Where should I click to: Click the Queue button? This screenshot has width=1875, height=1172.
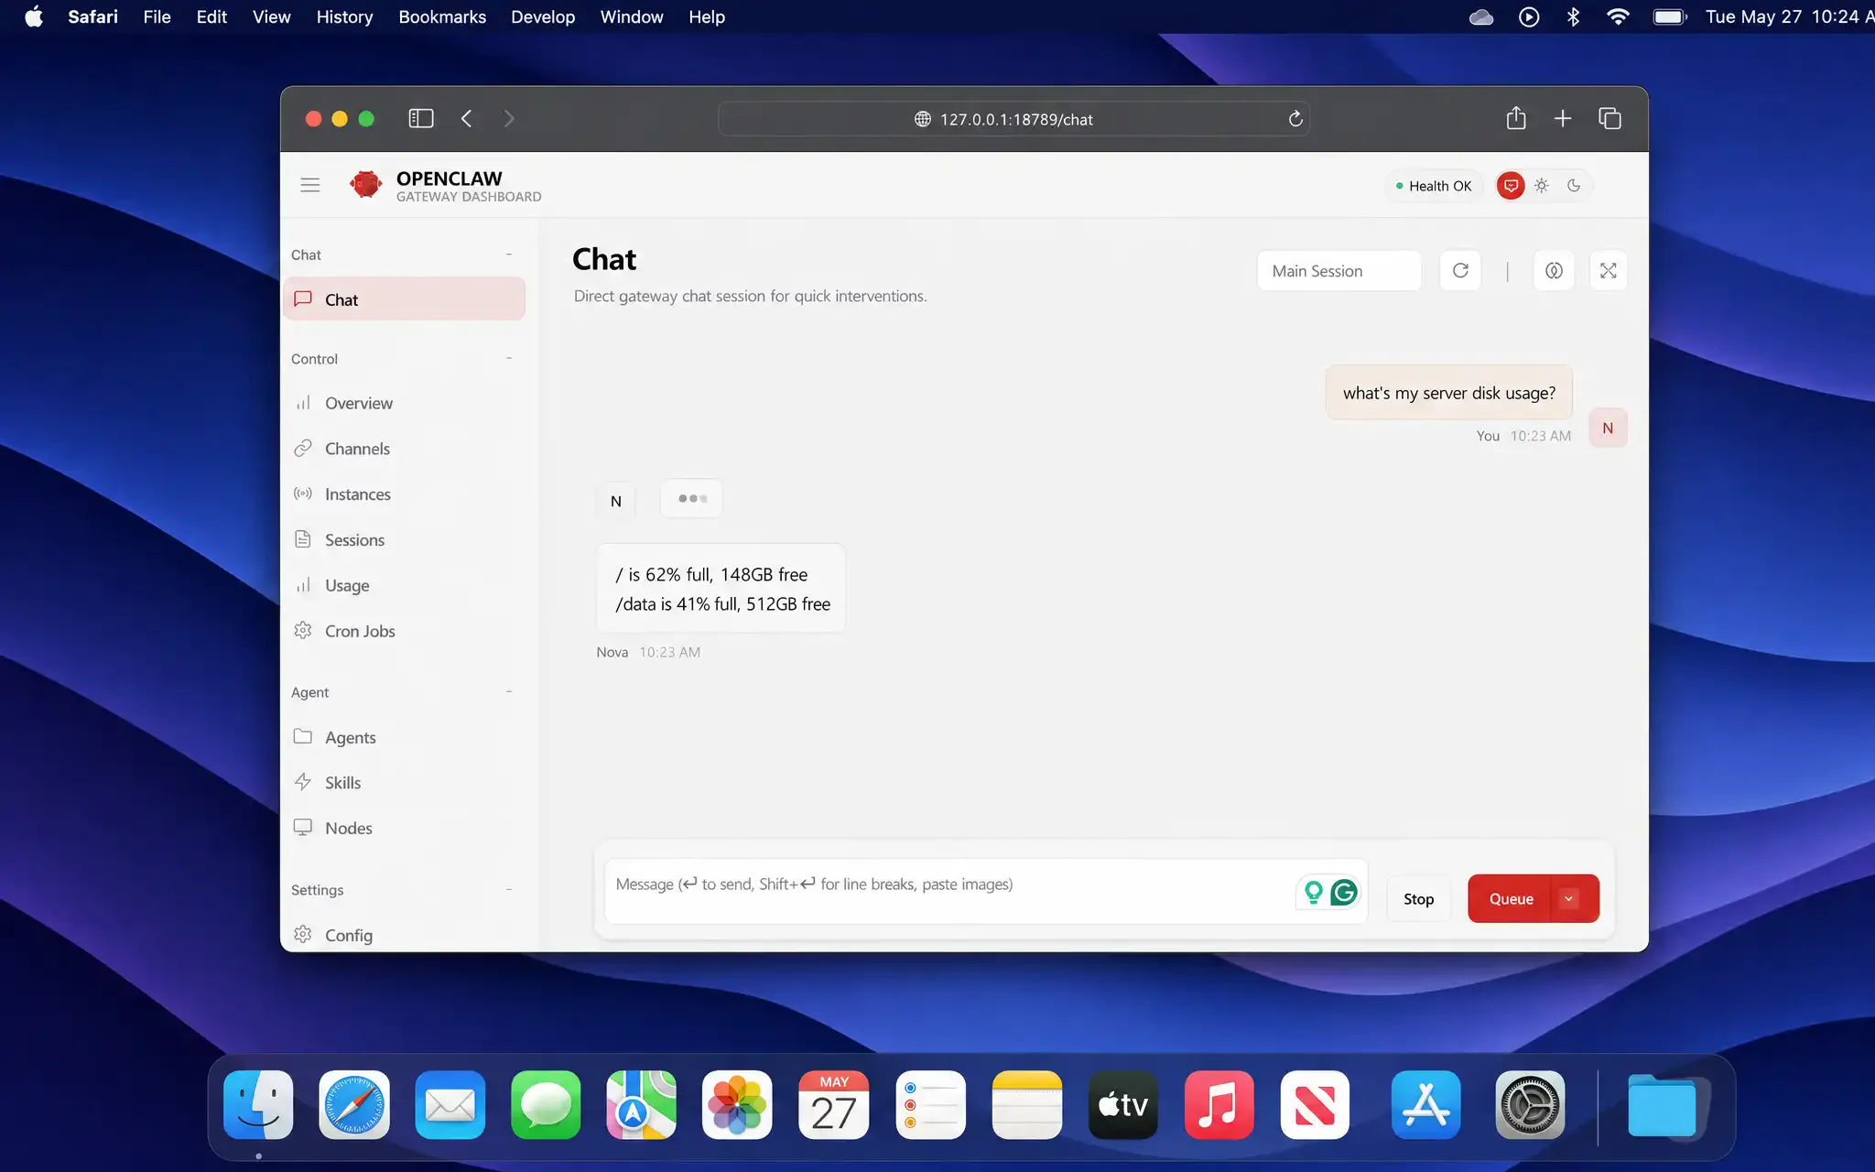coord(1511,899)
